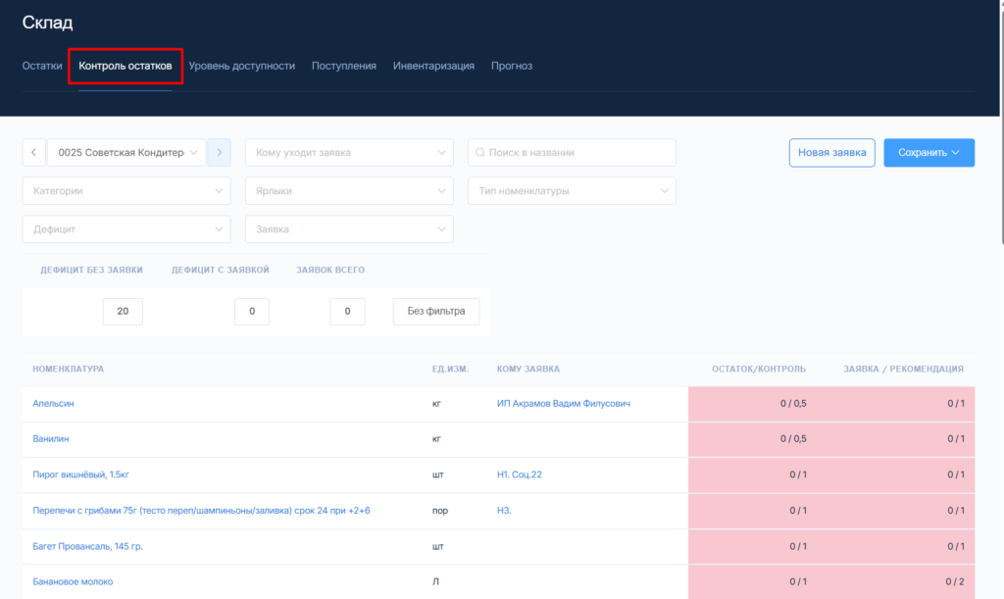Expand the Кому уходит заявка dropdown

(349, 153)
